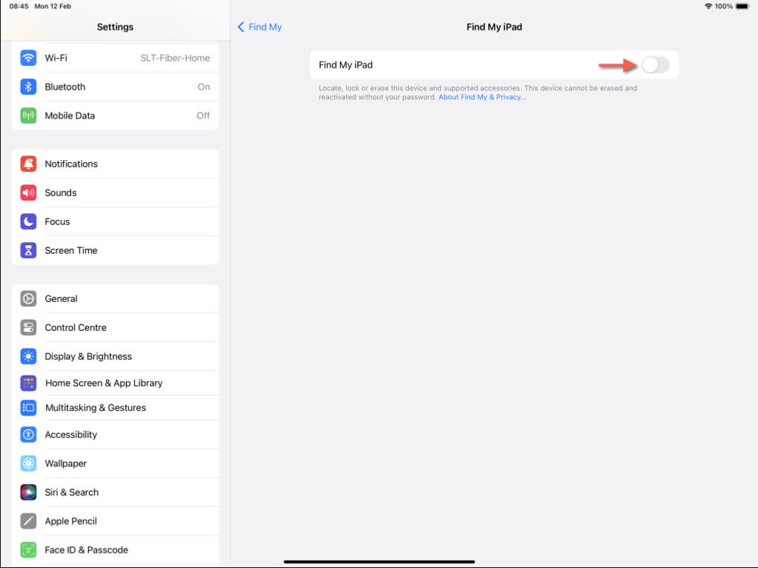The width and height of the screenshot is (758, 568).
Task: Open Wi-Fi settings row
Action: [x=115, y=58]
